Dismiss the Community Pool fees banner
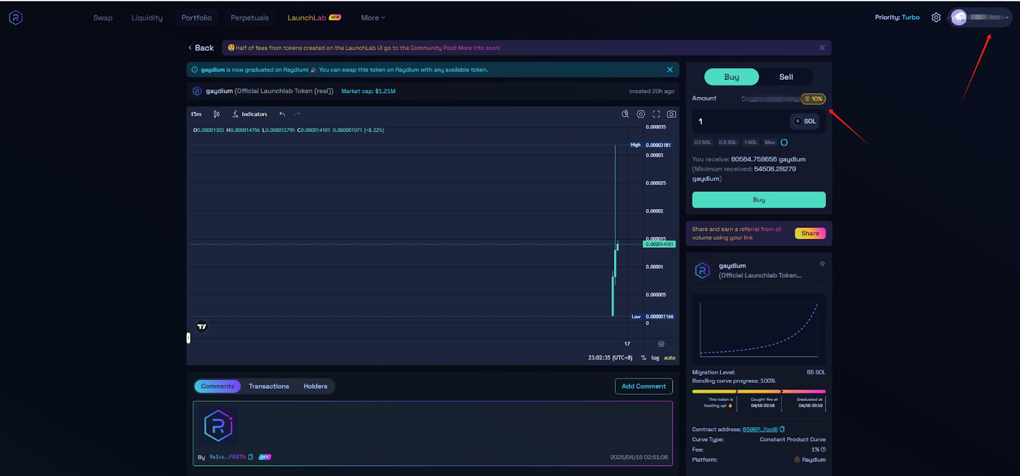This screenshot has height=476, width=1020. click(822, 48)
